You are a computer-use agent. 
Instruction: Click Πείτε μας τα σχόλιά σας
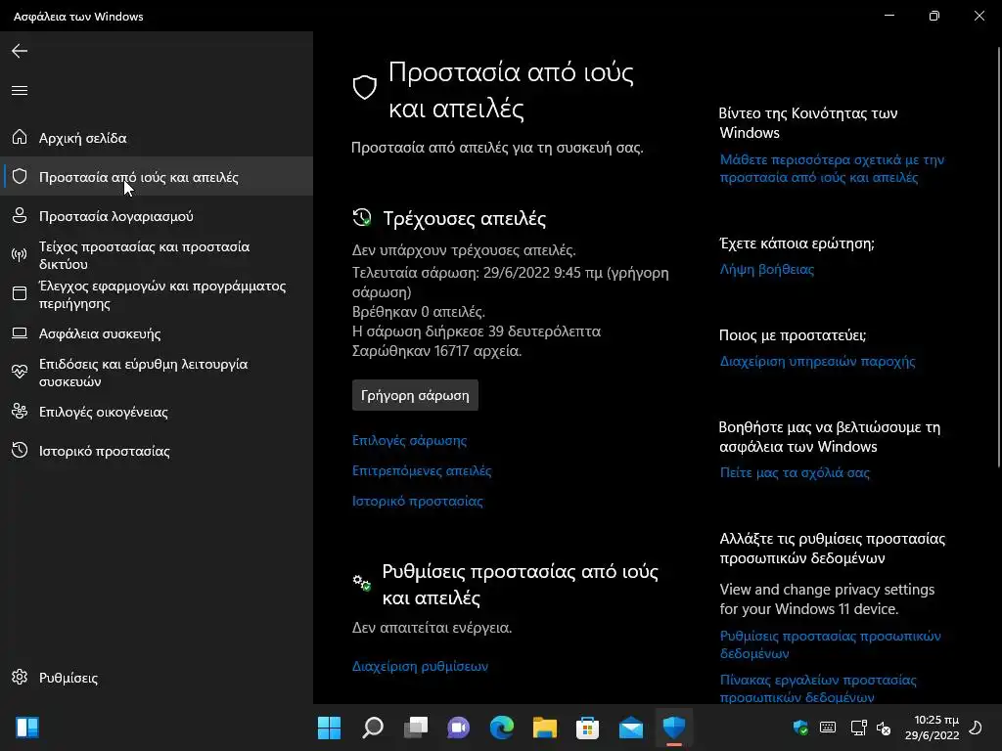point(795,472)
